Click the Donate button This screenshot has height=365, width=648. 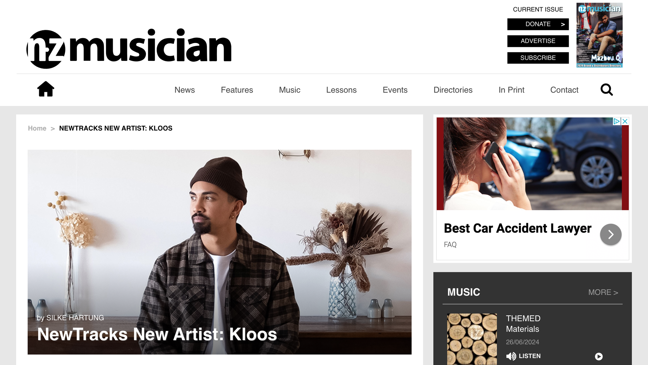[538, 24]
